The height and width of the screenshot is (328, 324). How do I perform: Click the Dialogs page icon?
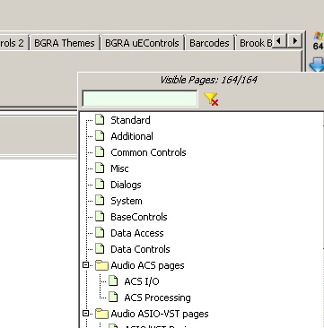point(100,185)
